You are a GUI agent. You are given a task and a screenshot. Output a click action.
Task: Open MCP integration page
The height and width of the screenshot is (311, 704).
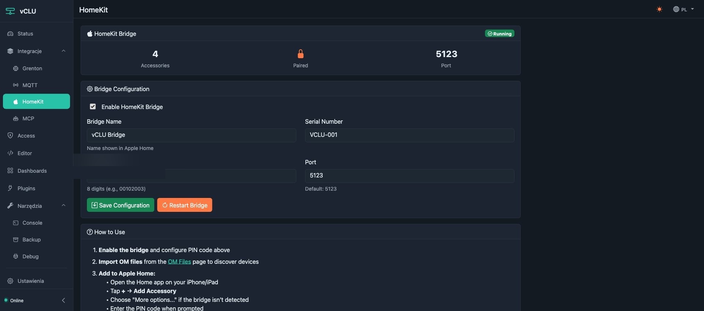28,119
